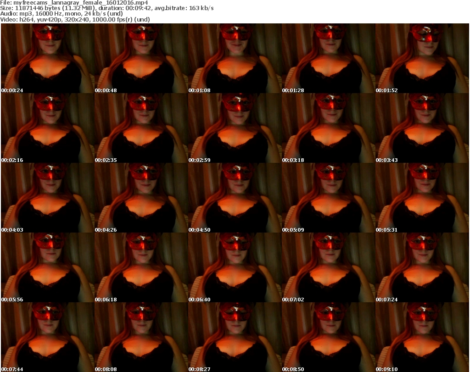Select the thumbnail frame at 00:01:28
This screenshot has height=372, width=470.
pyautogui.click(x=329, y=58)
